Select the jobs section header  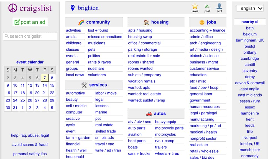pos(211,22)
